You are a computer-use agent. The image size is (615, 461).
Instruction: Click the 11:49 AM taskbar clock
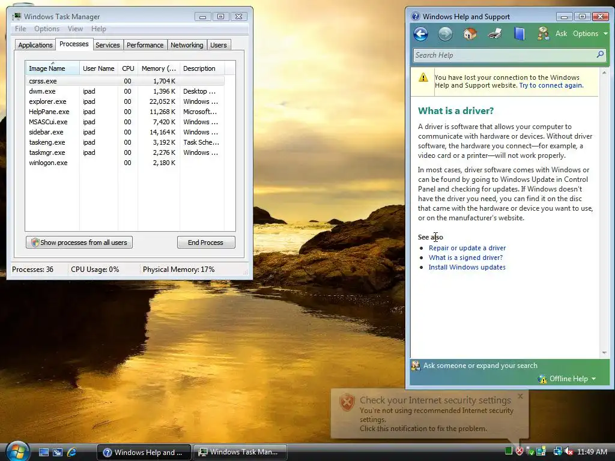[x=592, y=452]
